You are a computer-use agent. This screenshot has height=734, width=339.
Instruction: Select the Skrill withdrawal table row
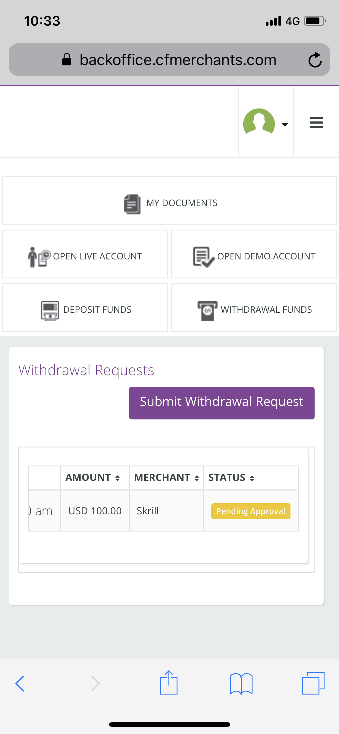pos(147,511)
